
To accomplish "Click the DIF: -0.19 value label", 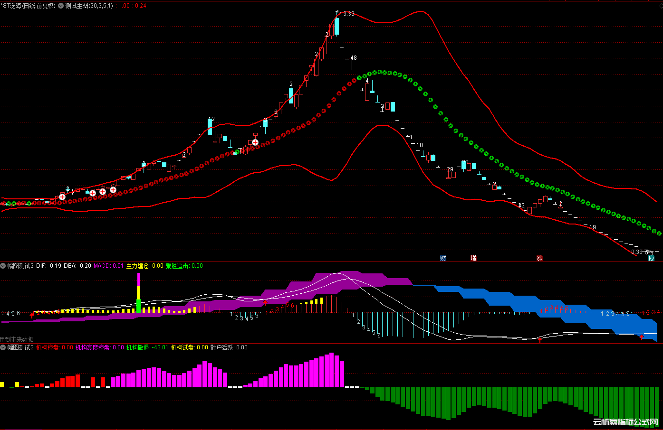I will point(48,266).
